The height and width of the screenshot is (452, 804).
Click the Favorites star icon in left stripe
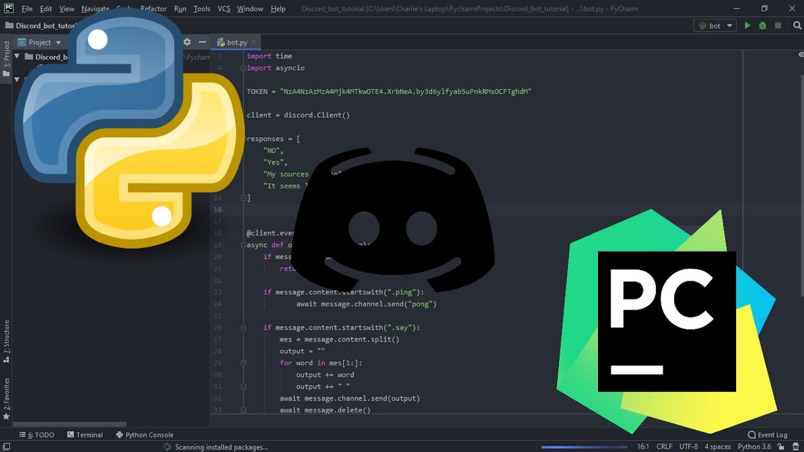click(6, 416)
